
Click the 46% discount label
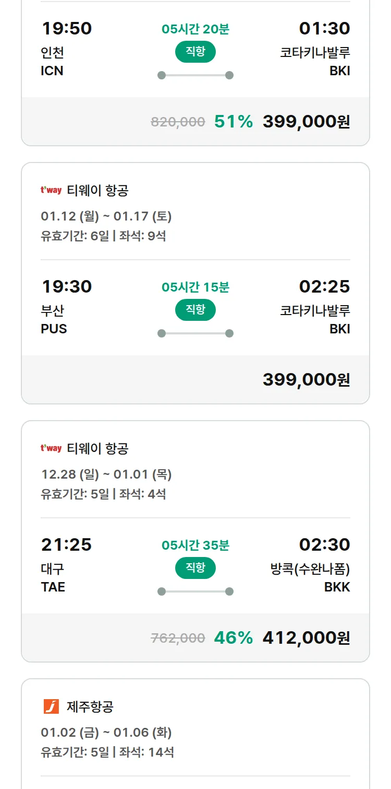[233, 638]
